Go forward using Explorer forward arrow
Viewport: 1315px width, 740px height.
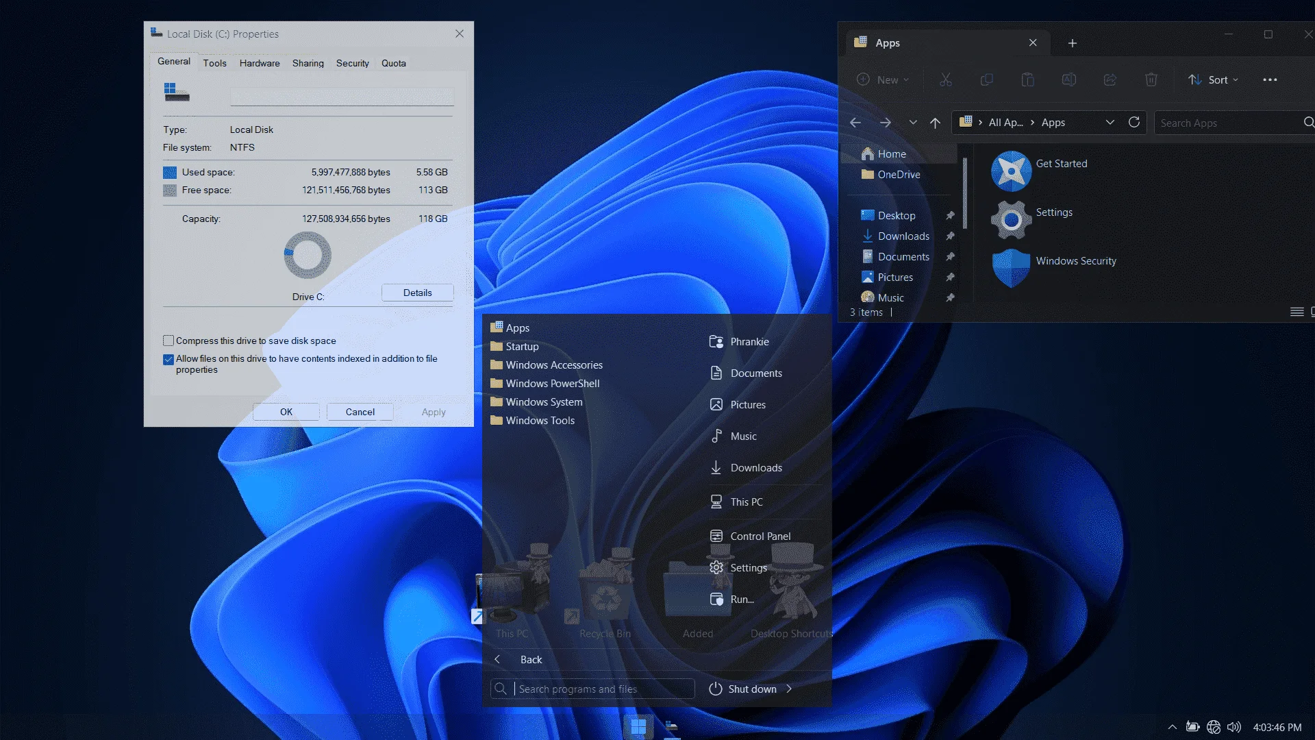885,123
